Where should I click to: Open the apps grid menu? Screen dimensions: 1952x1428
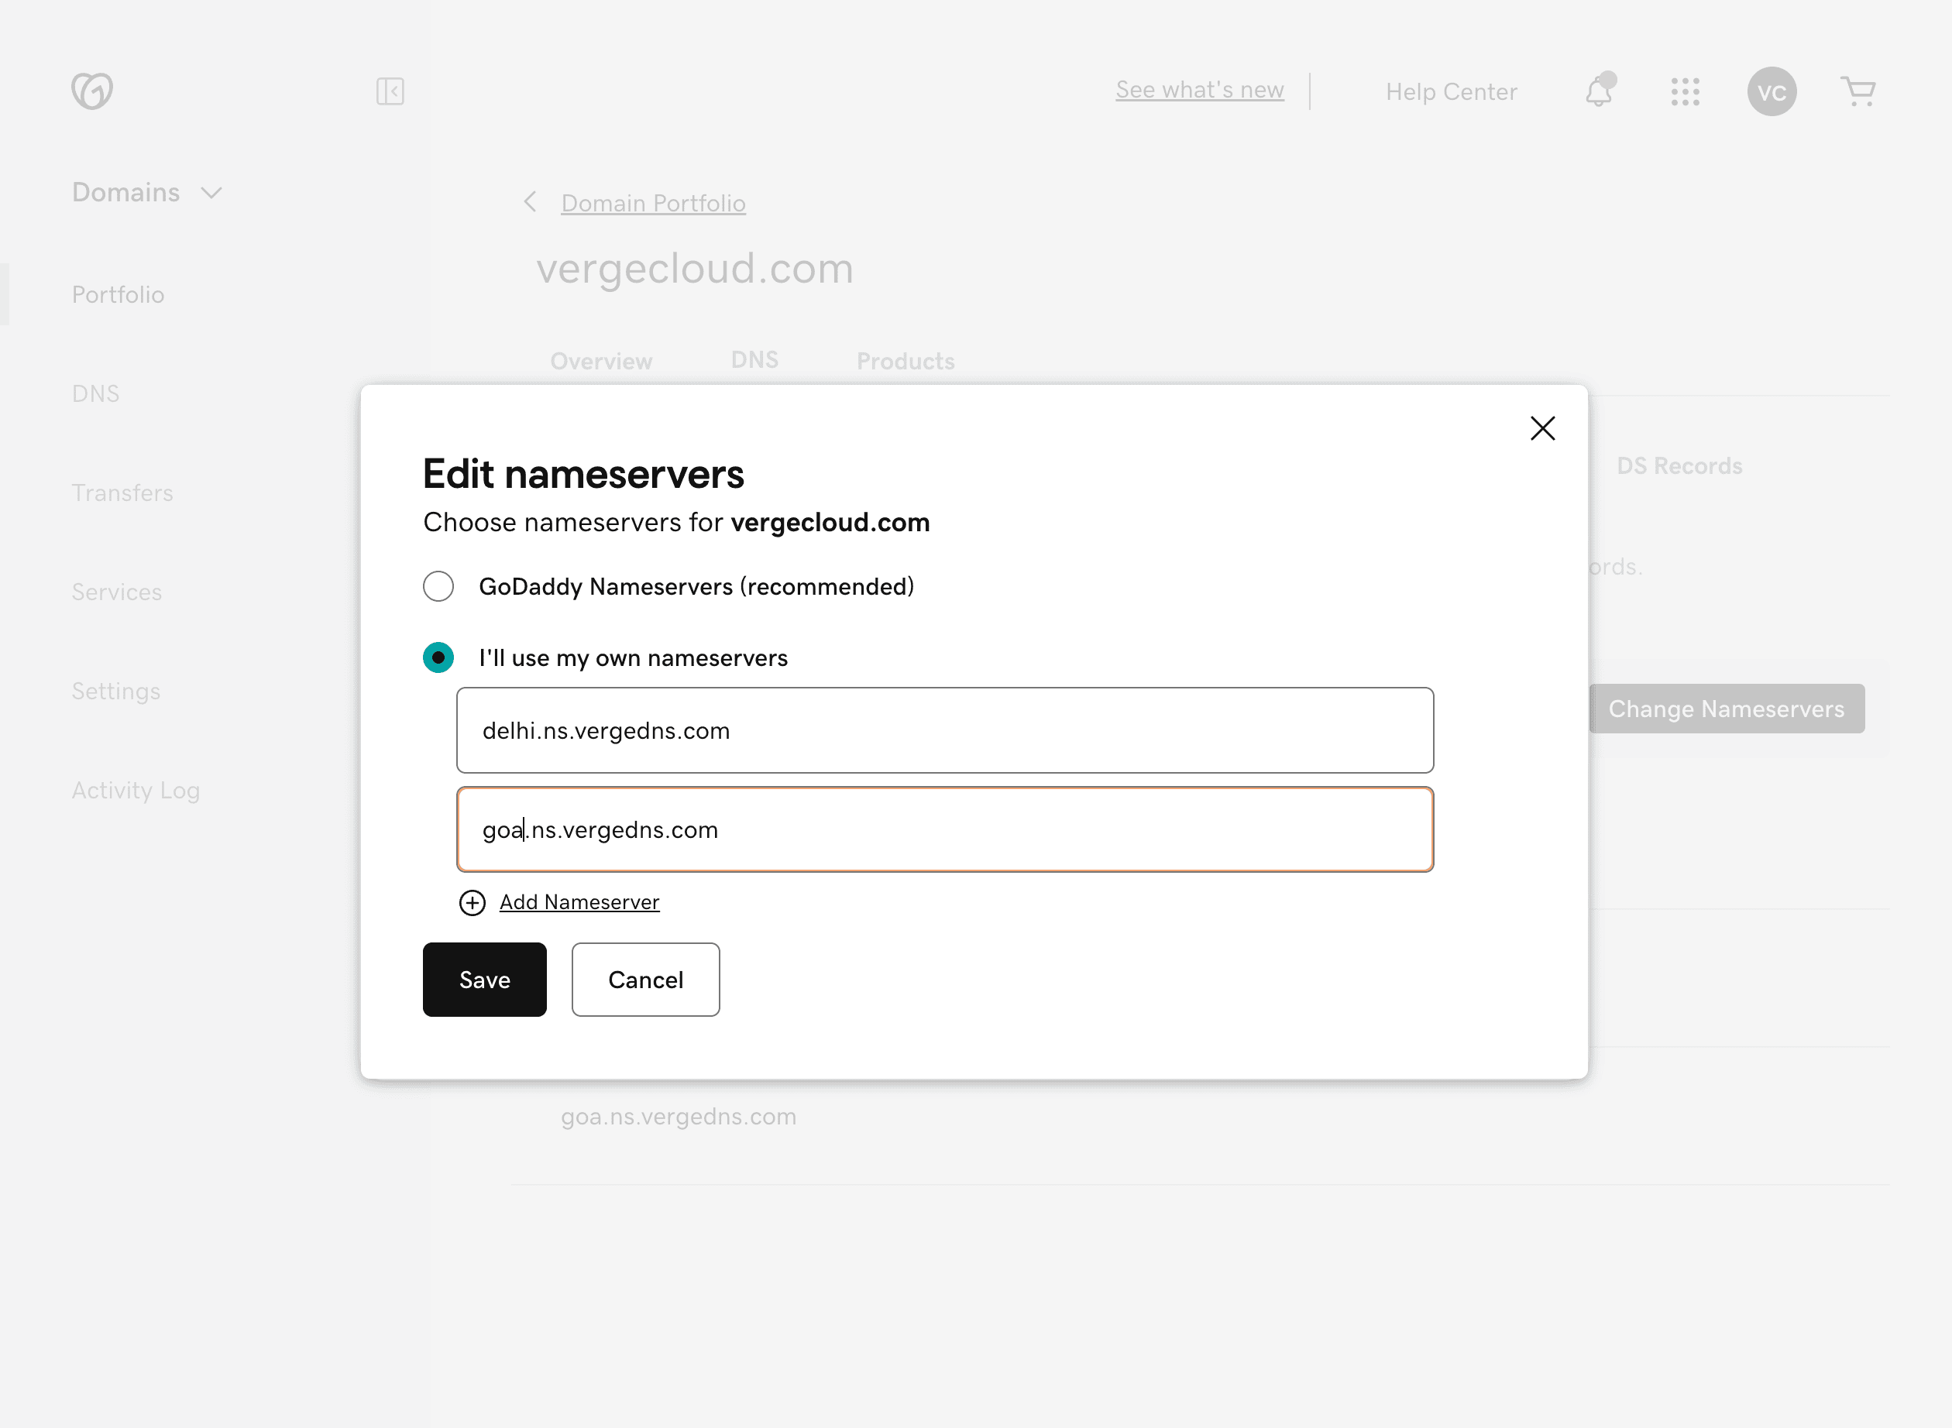coord(1685,91)
